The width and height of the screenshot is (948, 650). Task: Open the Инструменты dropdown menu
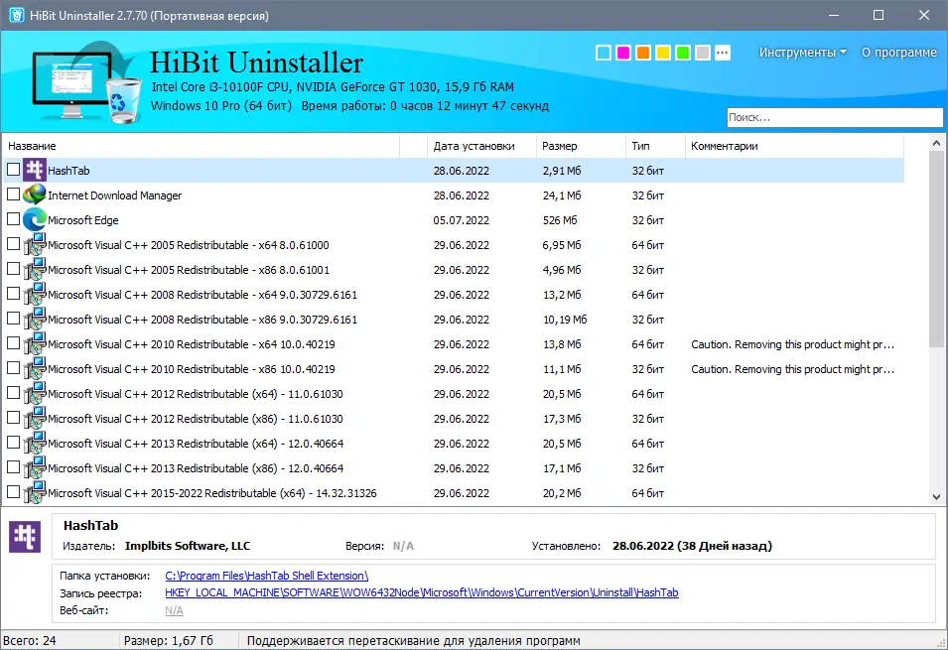click(x=802, y=53)
